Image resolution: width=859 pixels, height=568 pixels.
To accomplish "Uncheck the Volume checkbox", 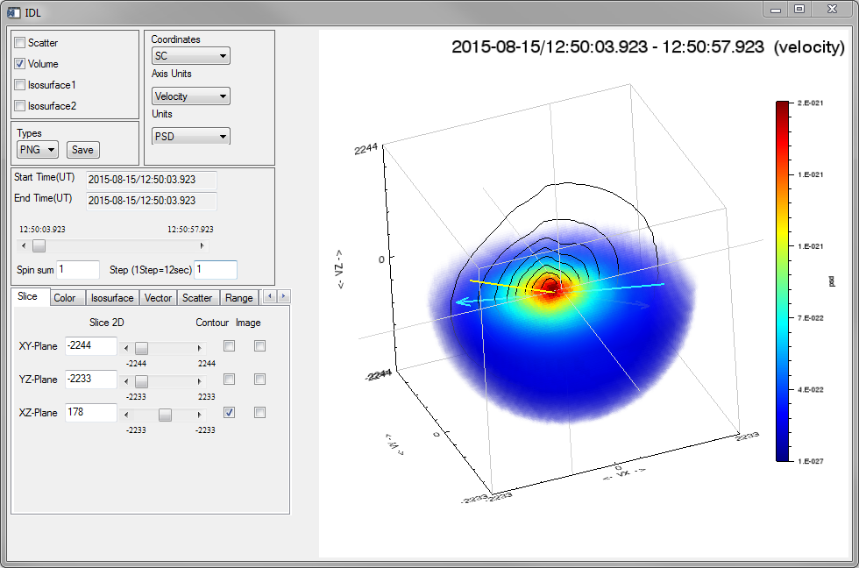I will click(20, 64).
